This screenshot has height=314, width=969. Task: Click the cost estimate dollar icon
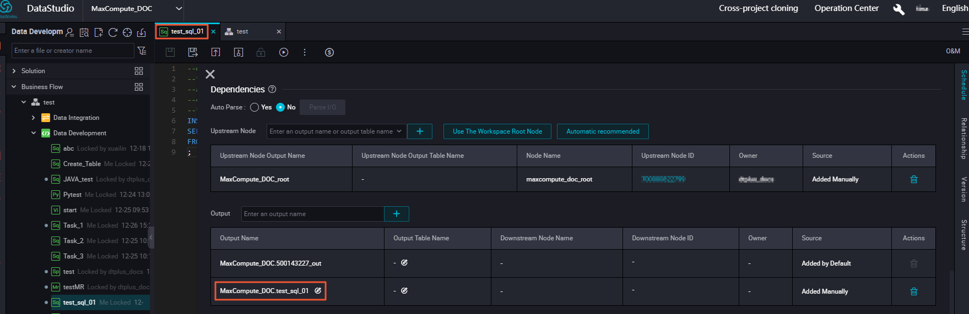tap(329, 52)
